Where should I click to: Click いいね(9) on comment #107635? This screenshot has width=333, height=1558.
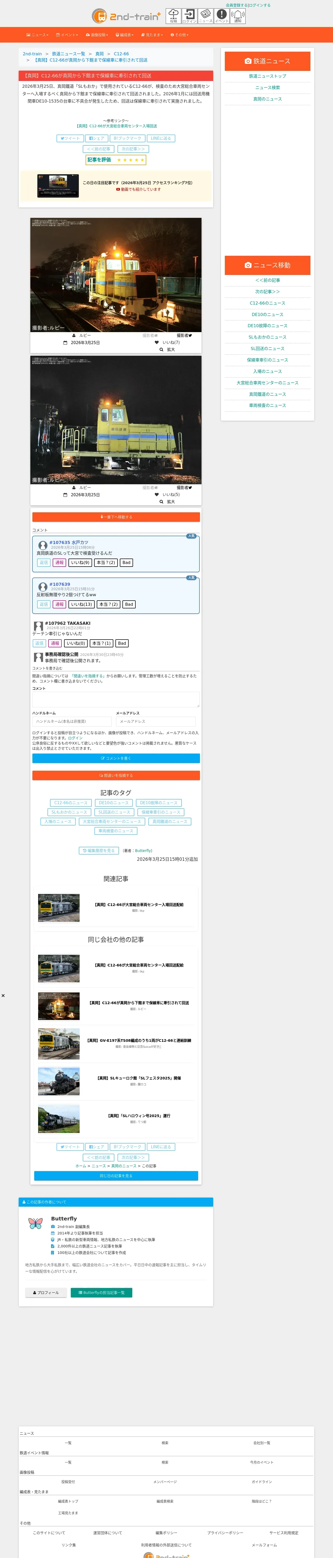click(80, 562)
